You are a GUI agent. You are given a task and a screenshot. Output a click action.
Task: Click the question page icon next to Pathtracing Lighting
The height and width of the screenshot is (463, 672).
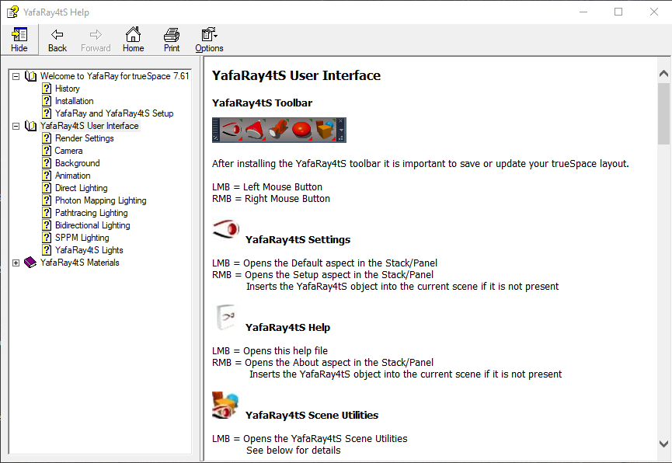pos(47,213)
